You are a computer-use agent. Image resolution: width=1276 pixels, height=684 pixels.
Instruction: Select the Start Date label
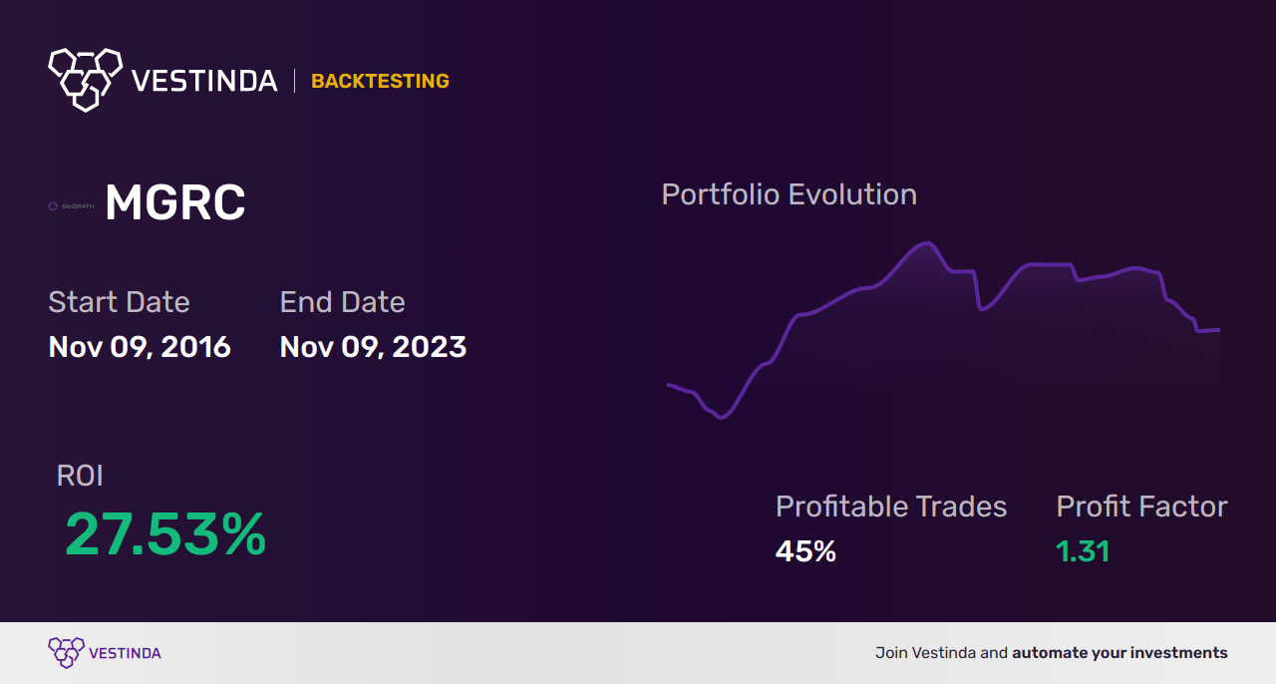tap(119, 301)
